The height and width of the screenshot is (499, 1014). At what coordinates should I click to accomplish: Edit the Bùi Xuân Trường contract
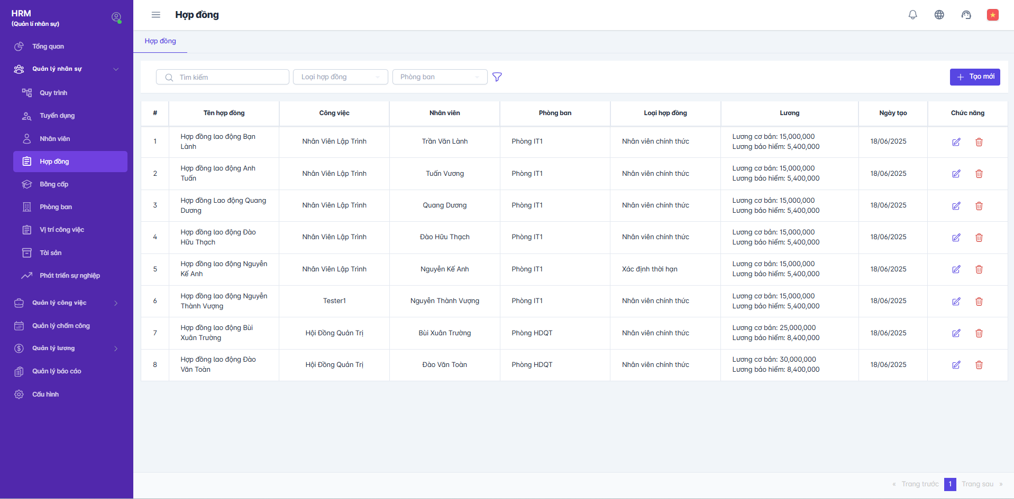[x=956, y=333]
